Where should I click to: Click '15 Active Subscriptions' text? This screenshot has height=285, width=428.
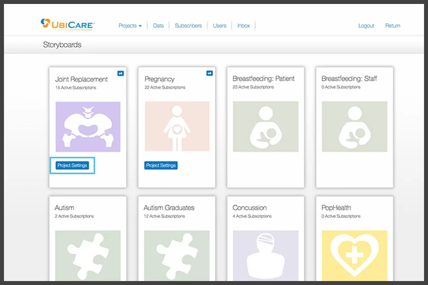click(76, 88)
